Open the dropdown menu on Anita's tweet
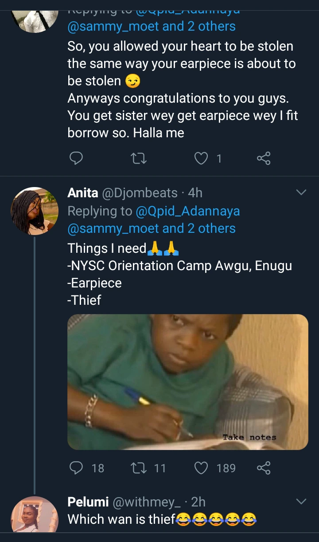 (301, 192)
